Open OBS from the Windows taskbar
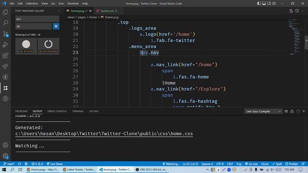 pos(152,170)
